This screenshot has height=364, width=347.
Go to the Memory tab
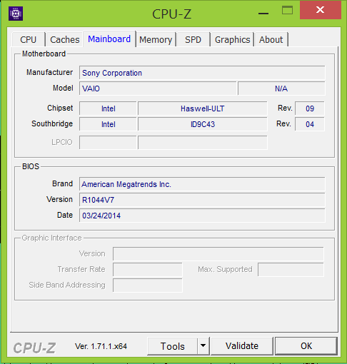coord(156,39)
